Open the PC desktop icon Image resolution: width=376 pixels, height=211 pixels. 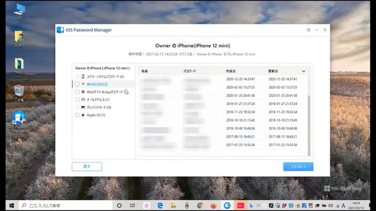pos(19,12)
